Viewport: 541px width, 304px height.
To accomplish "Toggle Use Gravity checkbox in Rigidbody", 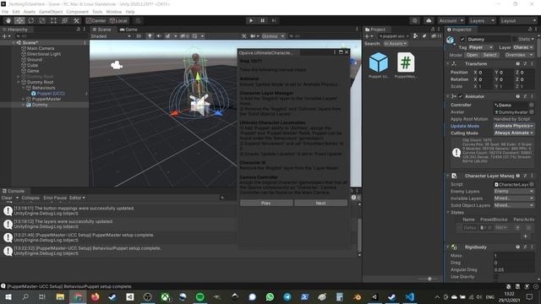I will click(x=496, y=277).
